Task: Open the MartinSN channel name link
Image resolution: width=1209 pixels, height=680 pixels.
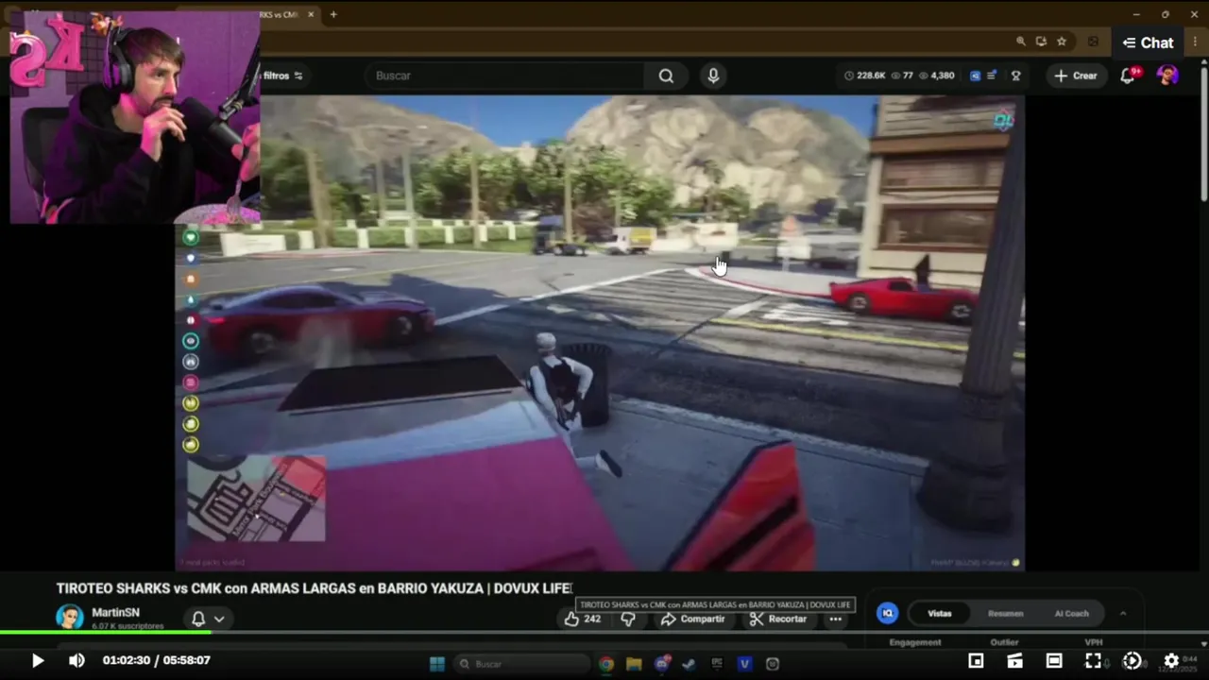Action: (x=115, y=612)
